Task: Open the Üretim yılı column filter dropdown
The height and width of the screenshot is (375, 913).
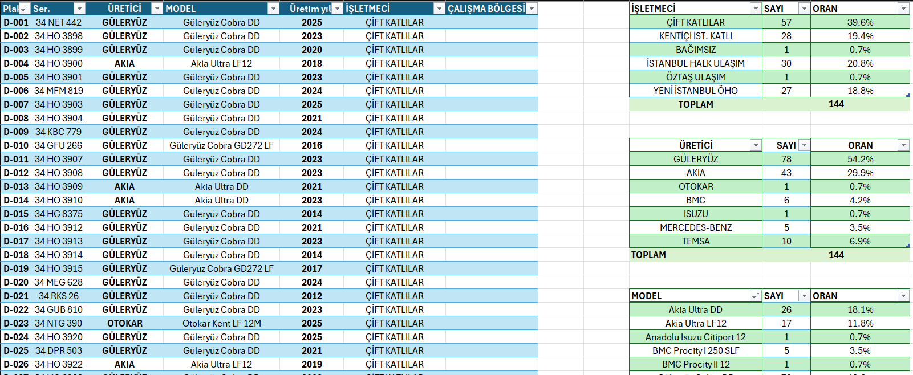Action: pos(337,9)
